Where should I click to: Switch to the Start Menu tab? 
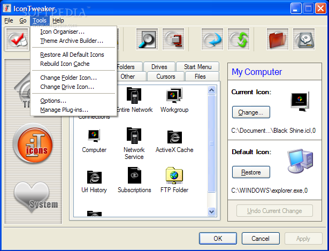pyautogui.click(x=197, y=67)
